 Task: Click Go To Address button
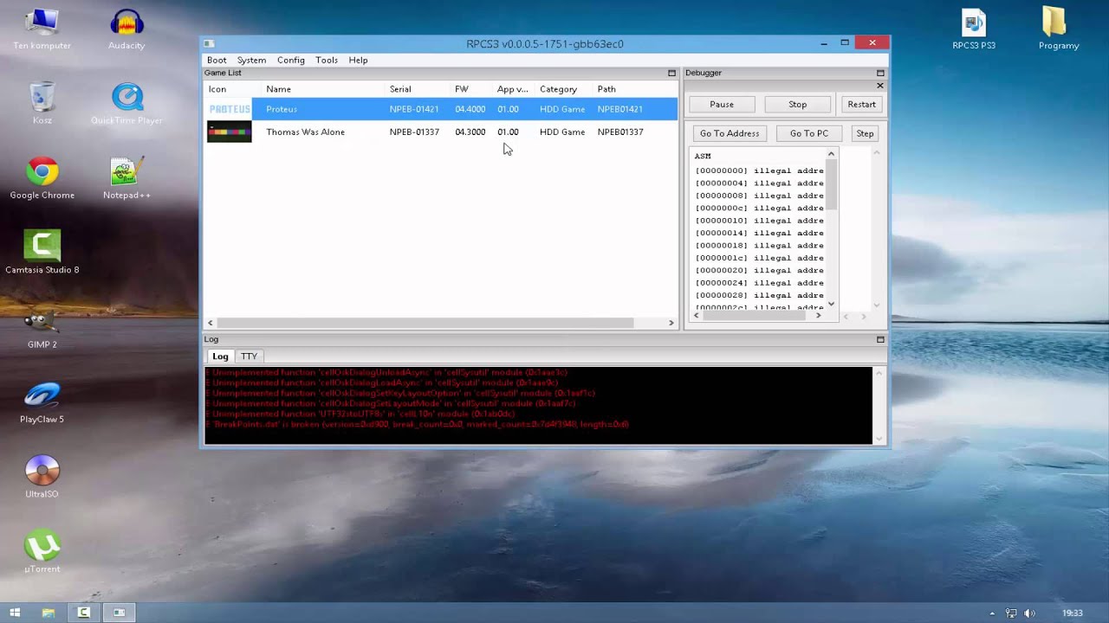pyautogui.click(x=730, y=133)
